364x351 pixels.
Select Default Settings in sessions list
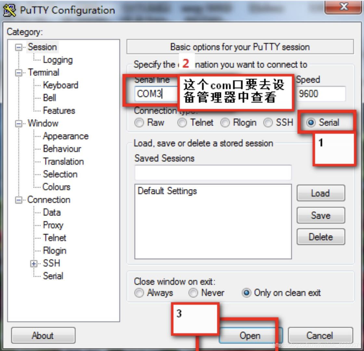click(x=167, y=191)
